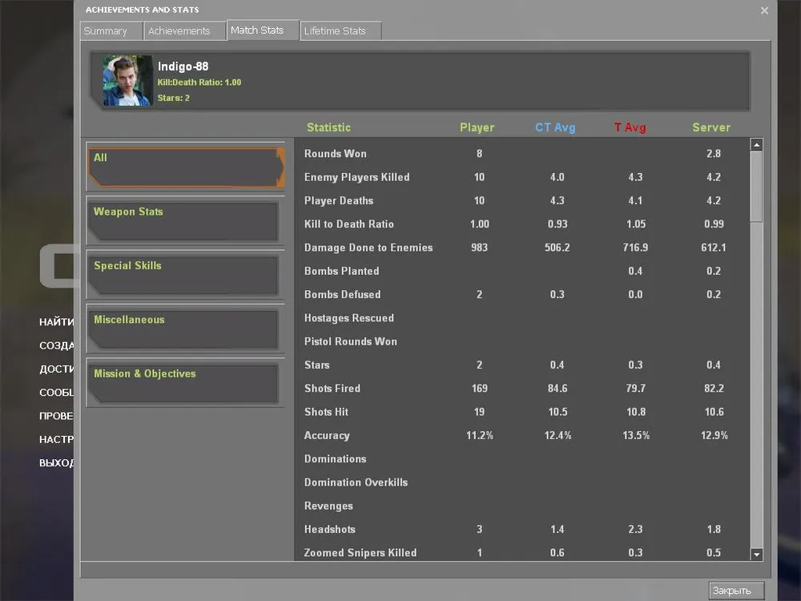Click the Kill:Death Ratio 1.00 header text
The width and height of the screenshot is (801, 601).
[199, 83]
